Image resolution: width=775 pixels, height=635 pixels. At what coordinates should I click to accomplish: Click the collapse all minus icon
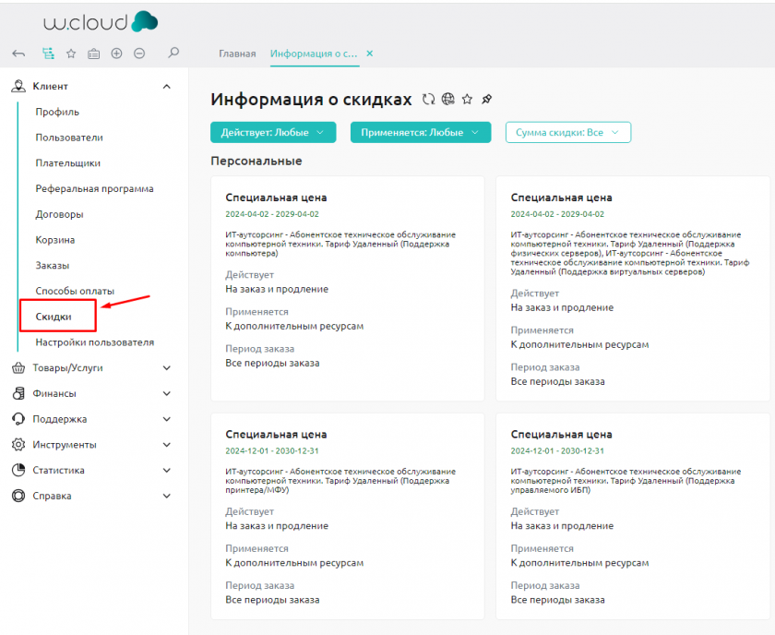click(x=139, y=54)
